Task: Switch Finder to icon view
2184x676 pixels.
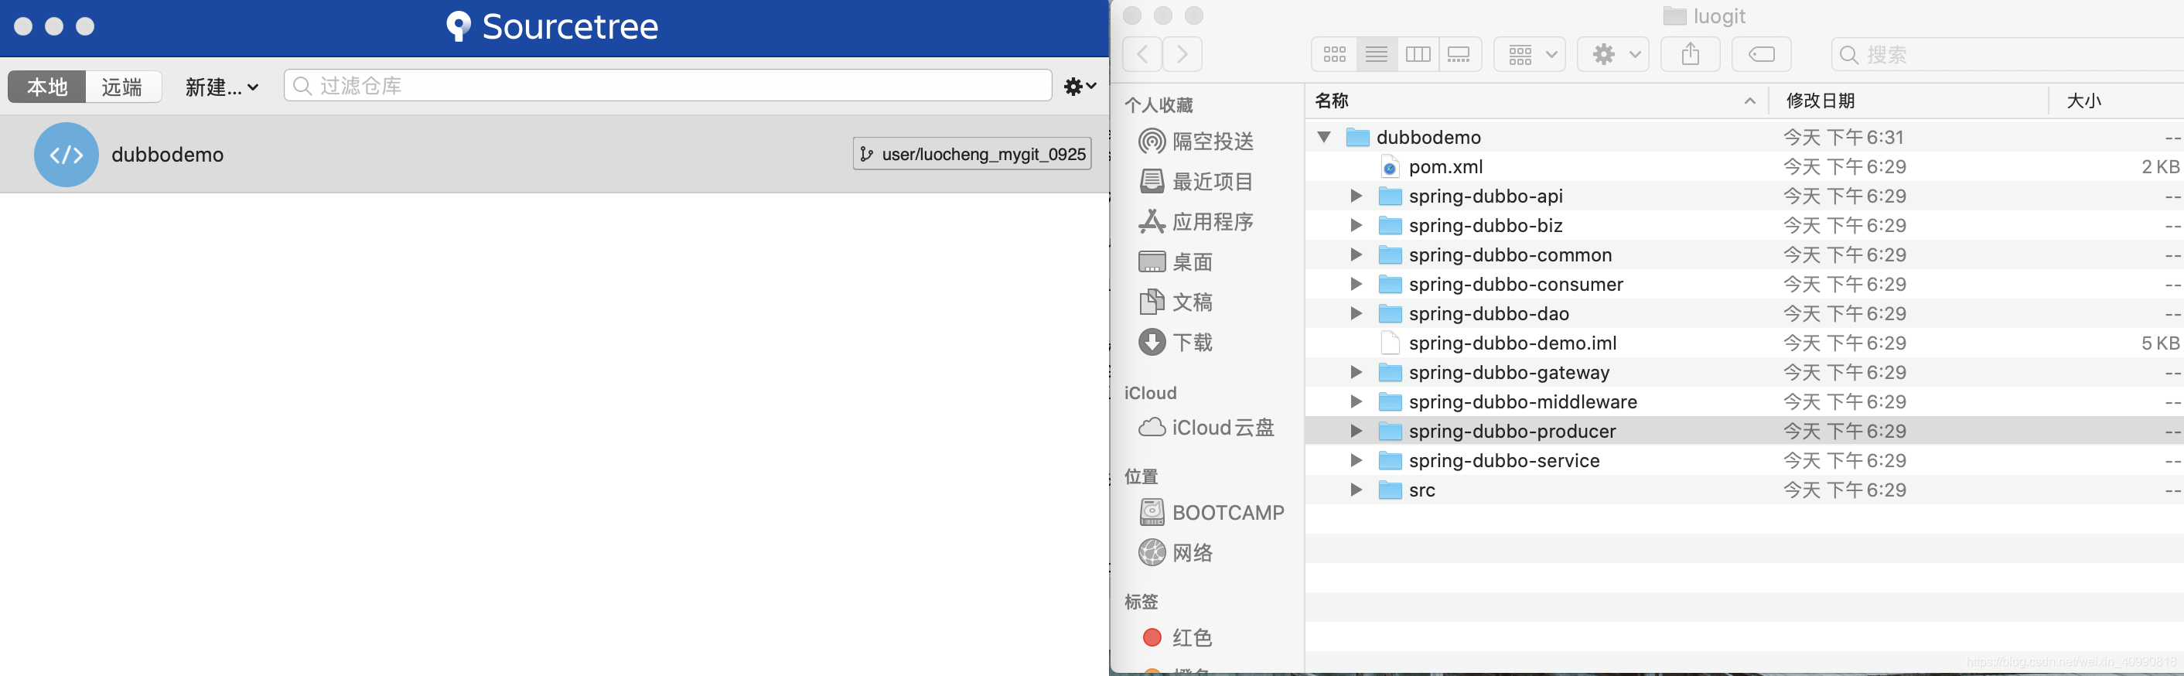Action: pos(1335,54)
